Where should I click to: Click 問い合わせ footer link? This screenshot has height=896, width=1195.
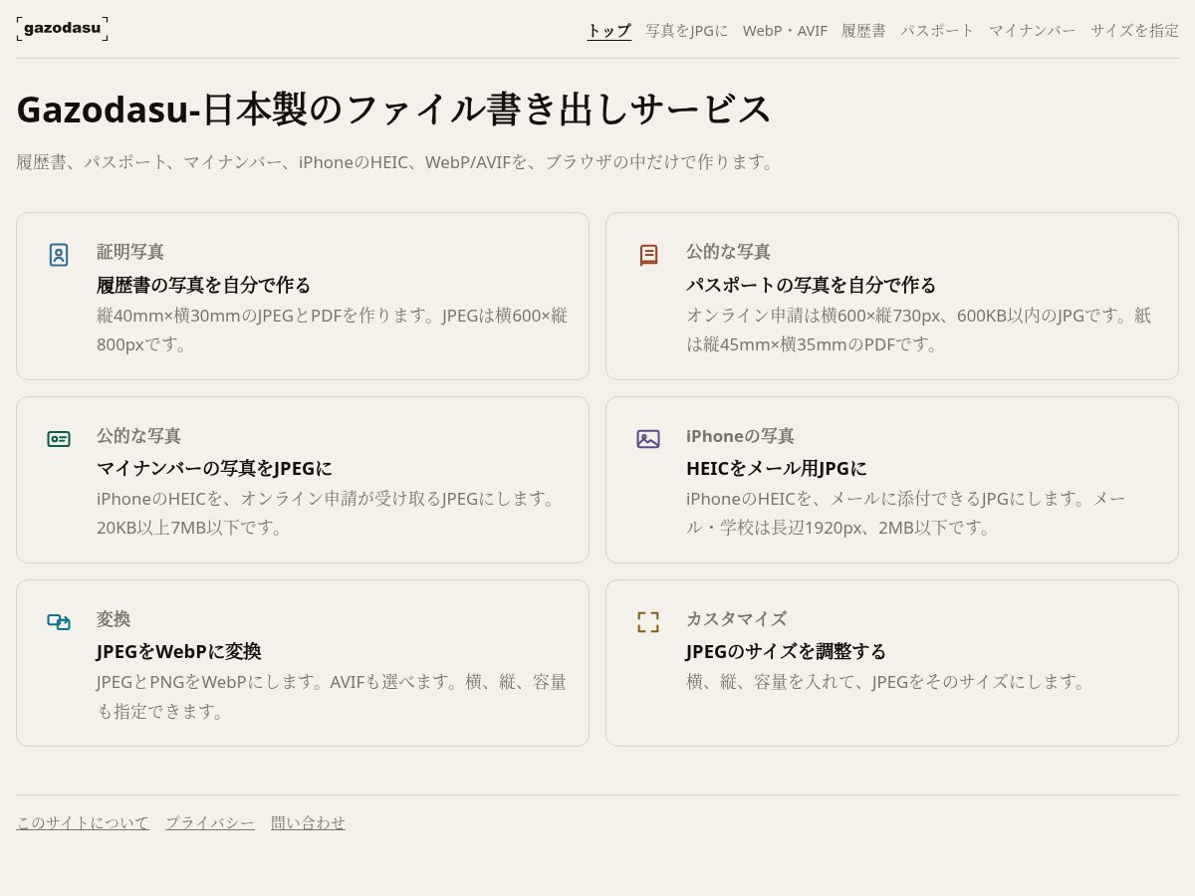(309, 822)
